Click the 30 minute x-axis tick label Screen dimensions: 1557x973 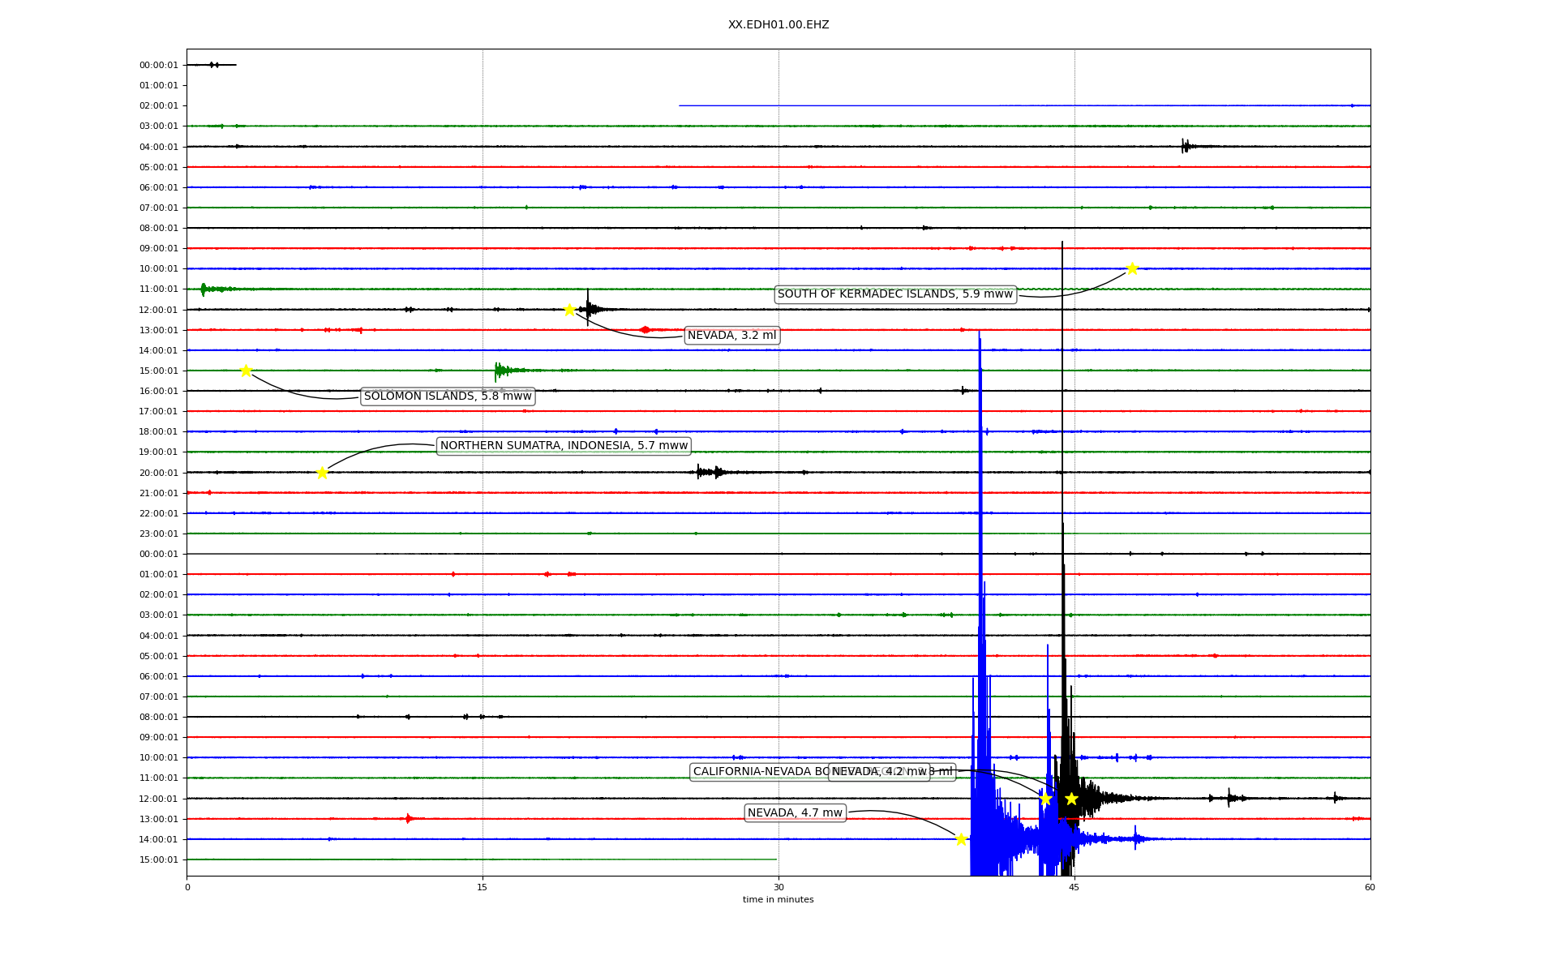(778, 887)
